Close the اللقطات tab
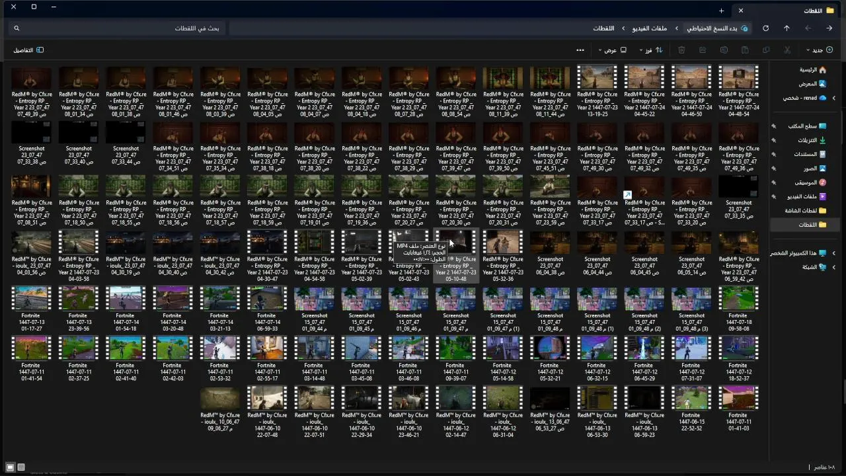Viewport: 846px width, 476px height. 741,11
